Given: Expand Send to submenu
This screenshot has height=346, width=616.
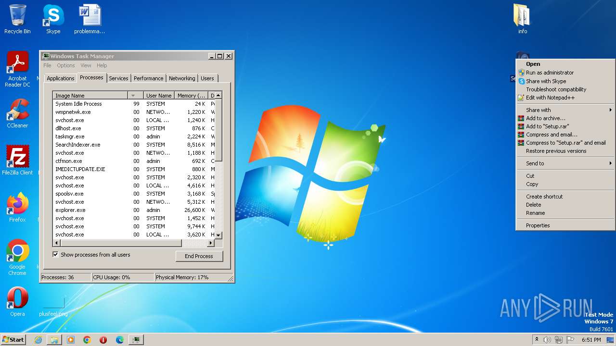Looking at the screenshot, I should [x=565, y=163].
